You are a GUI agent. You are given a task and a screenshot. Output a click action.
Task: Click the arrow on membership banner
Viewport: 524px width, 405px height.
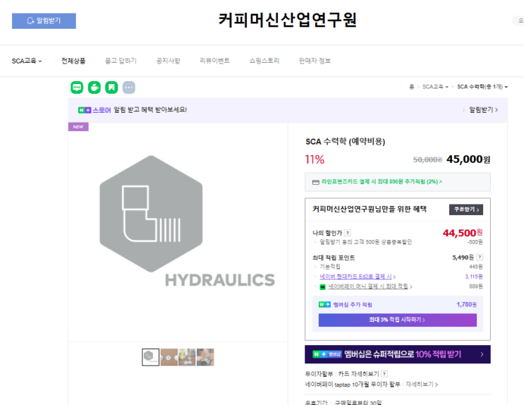click(x=482, y=354)
